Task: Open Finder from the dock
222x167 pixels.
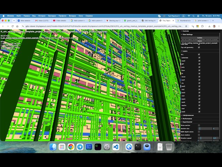Action: 53,147
